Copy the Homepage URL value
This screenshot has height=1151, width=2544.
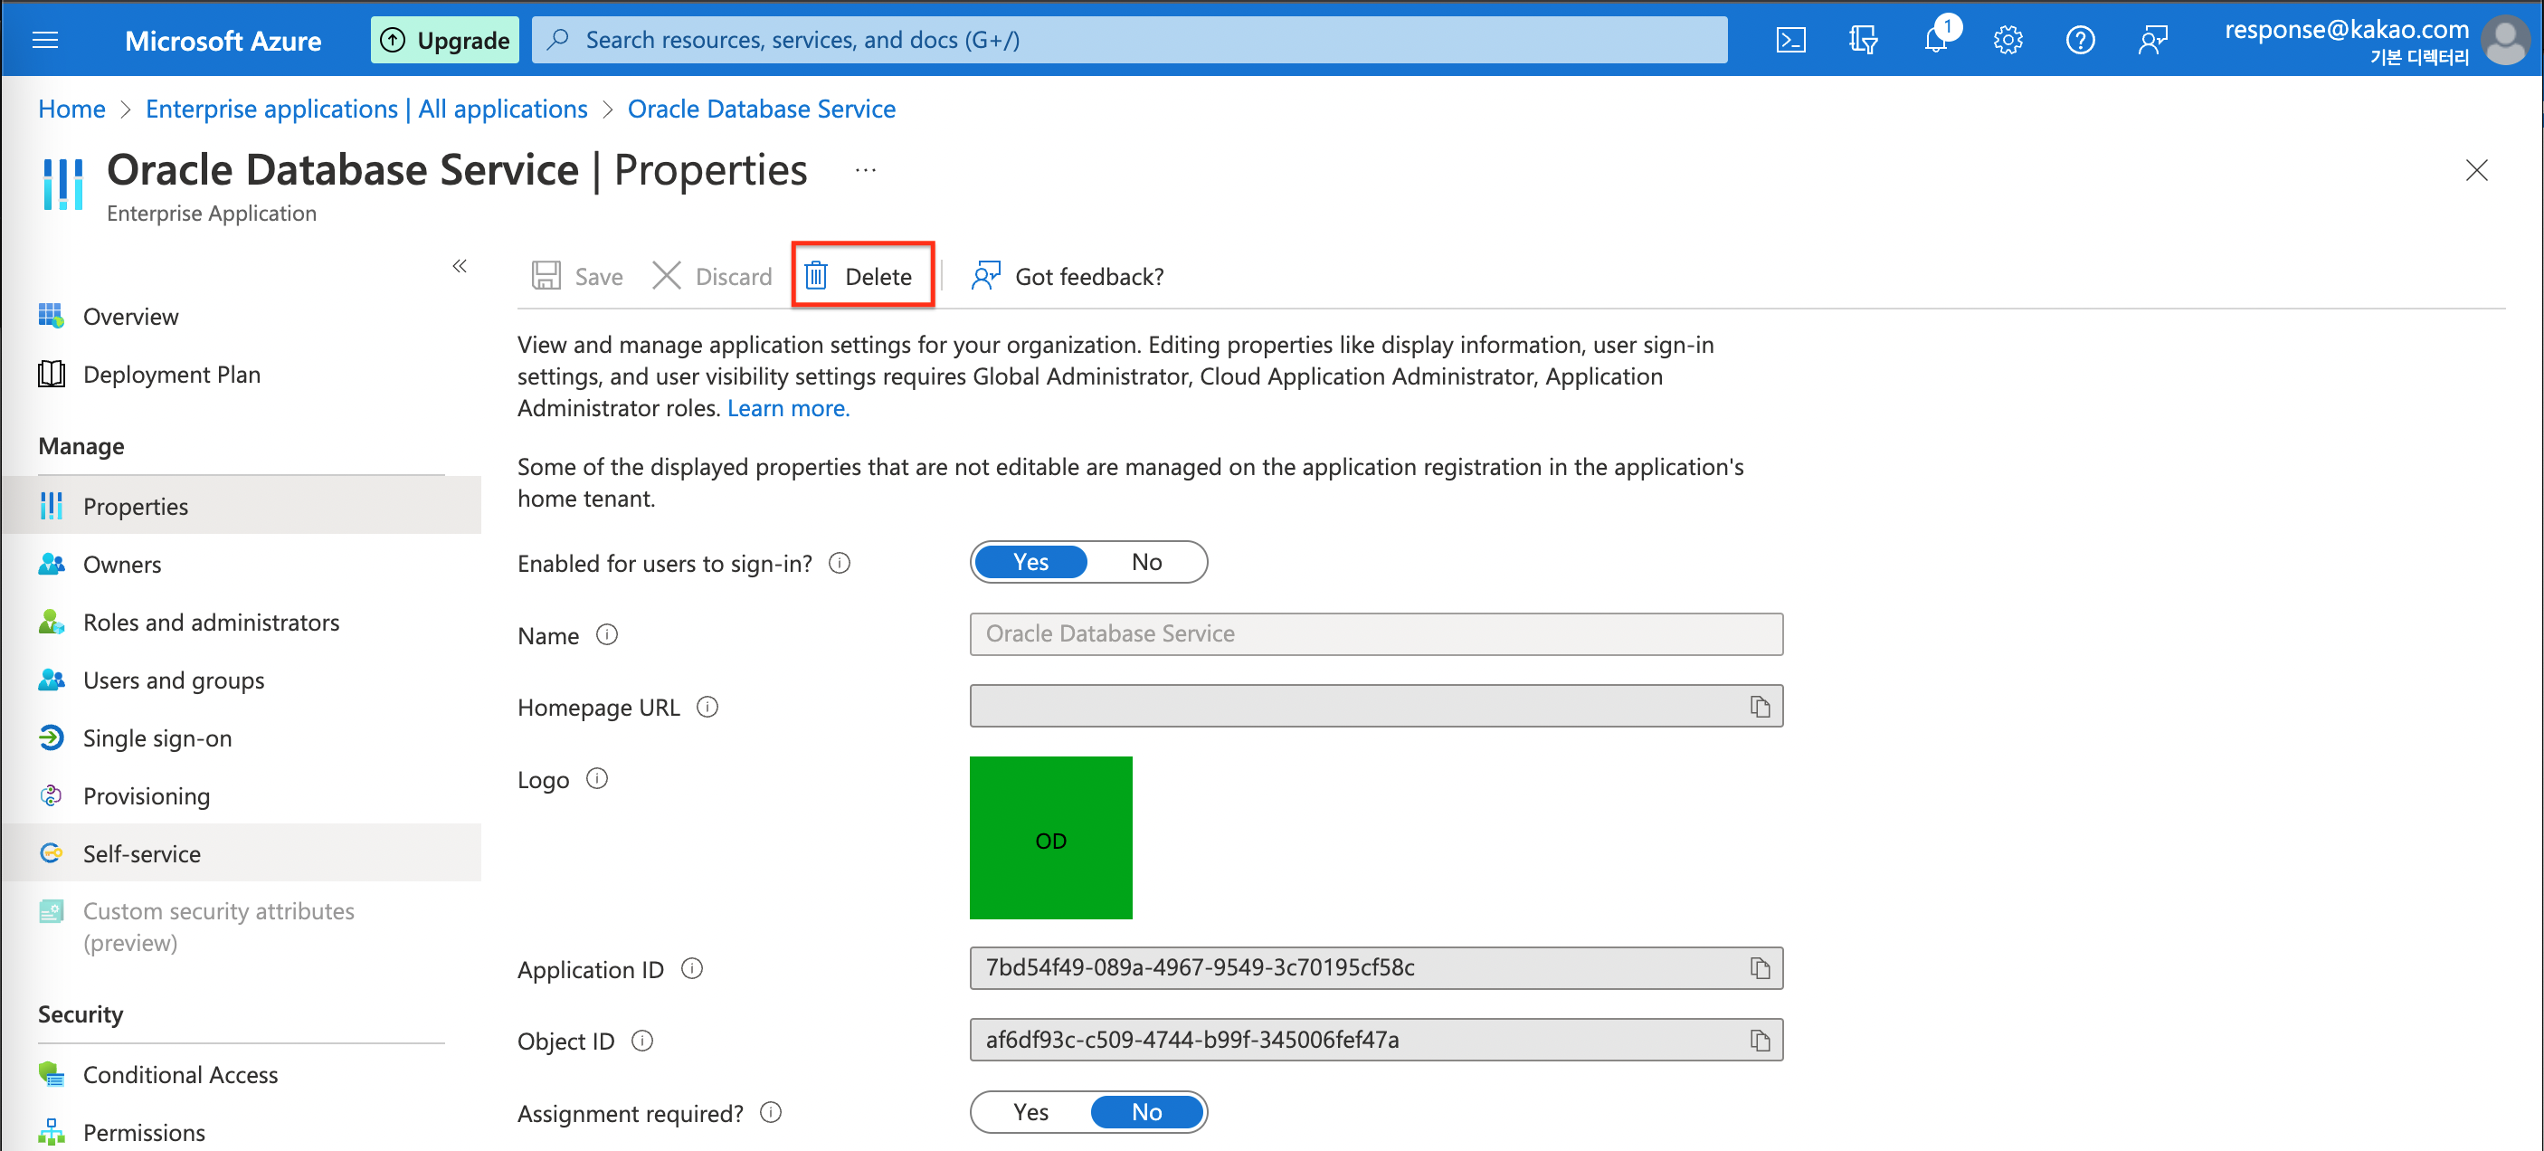click(x=1759, y=706)
